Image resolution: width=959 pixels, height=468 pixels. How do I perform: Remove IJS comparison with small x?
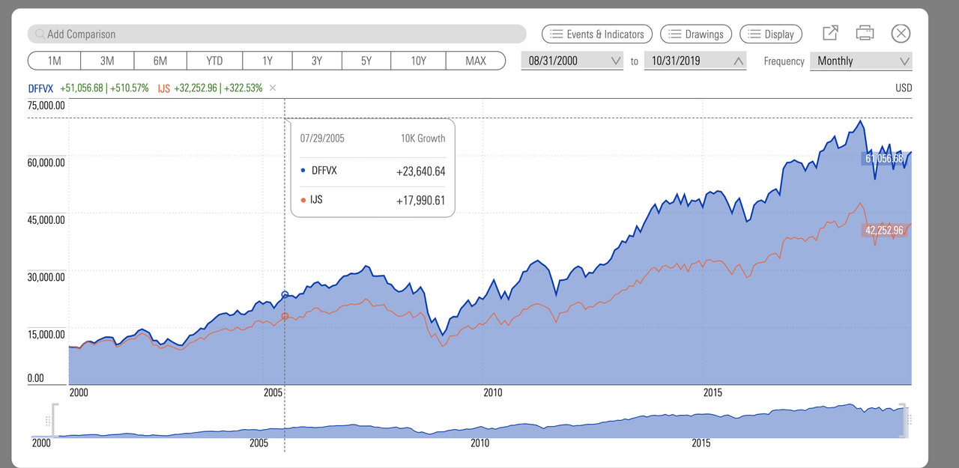tap(273, 88)
